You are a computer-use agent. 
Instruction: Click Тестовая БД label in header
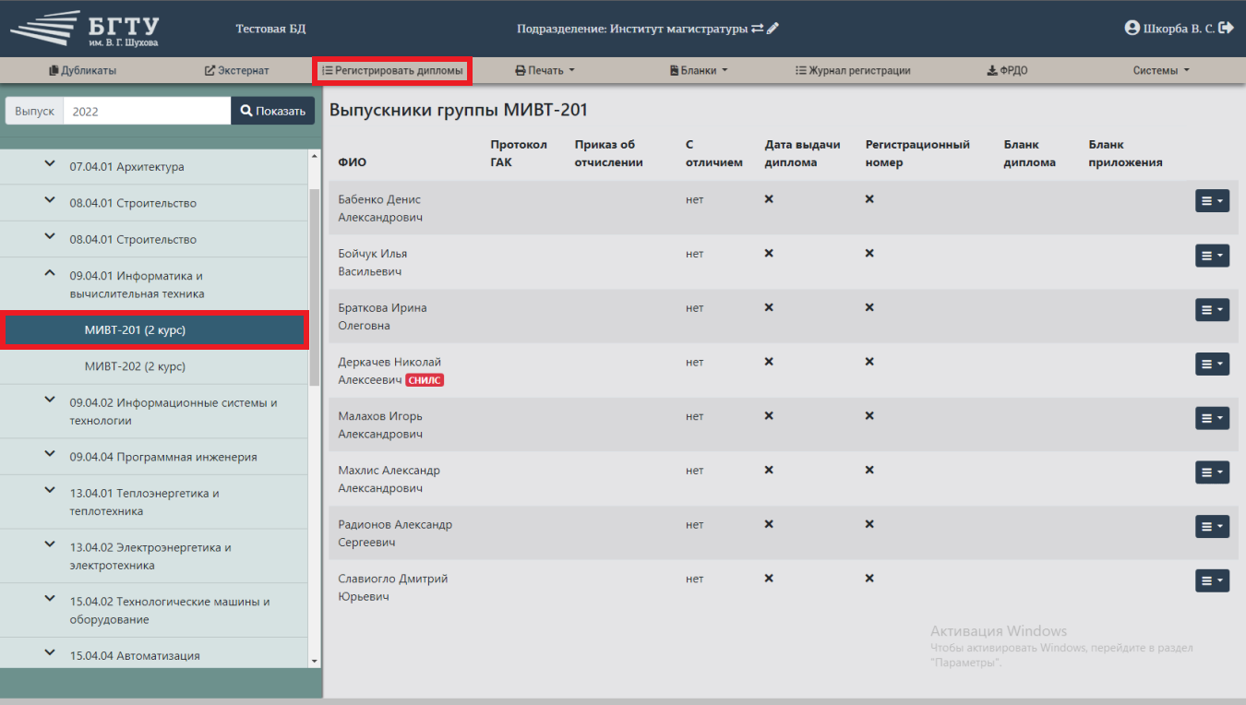pos(270,29)
